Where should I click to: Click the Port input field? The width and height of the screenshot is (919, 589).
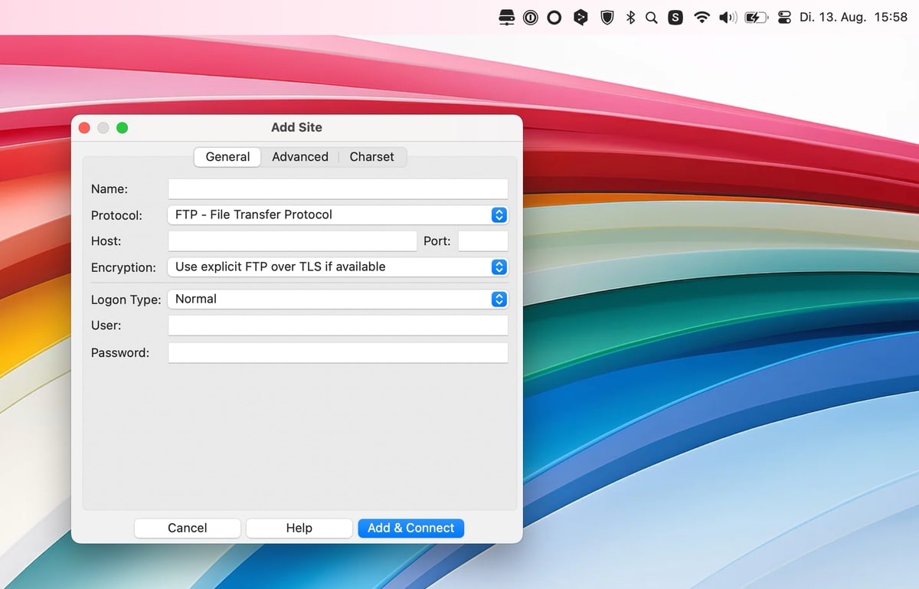(x=482, y=241)
